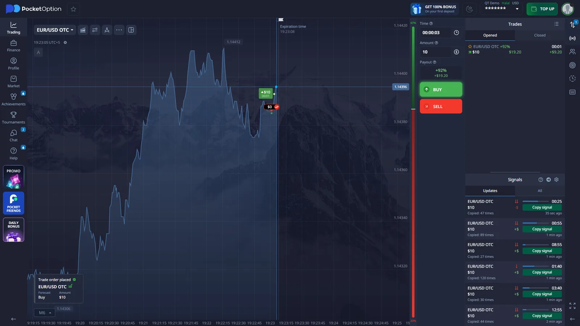Image resolution: width=580 pixels, height=326 pixels.
Task: Click the TOP UP button
Action: (543, 9)
